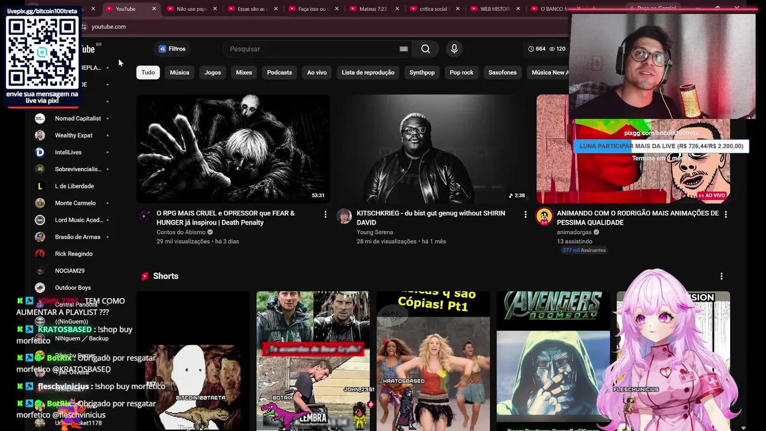Close the 'Essas são as' browser tab
The width and height of the screenshot is (766, 431).
click(x=275, y=9)
